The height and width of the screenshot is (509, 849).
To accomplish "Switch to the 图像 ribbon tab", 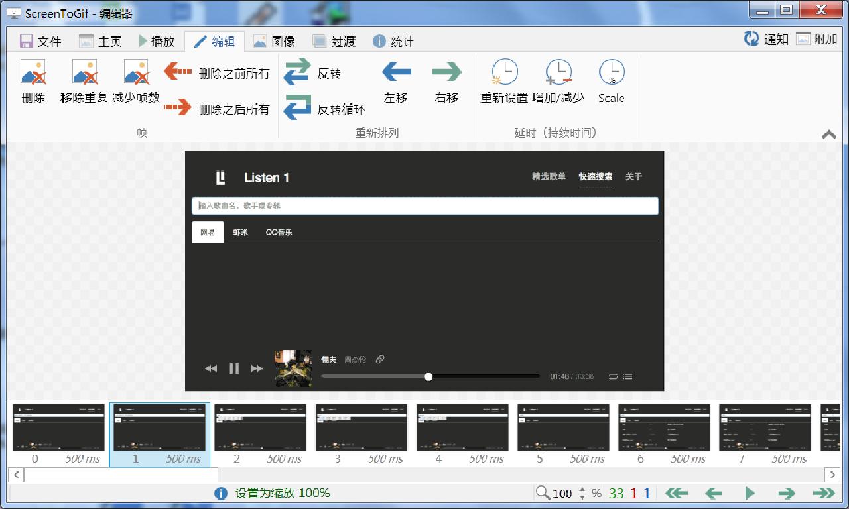I will [279, 40].
